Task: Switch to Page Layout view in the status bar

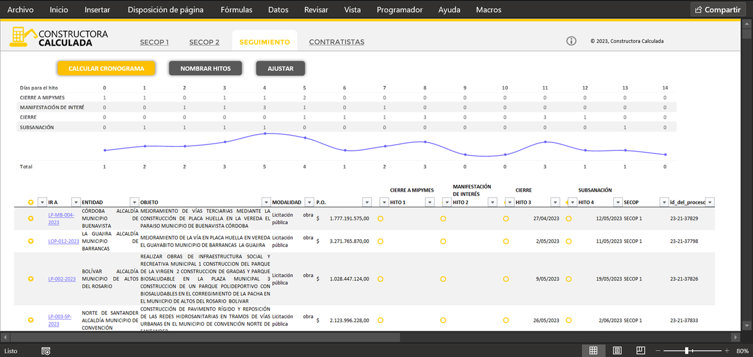Action: pos(617,351)
